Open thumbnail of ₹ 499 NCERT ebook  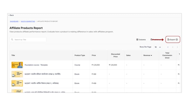[x=17, y=83]
